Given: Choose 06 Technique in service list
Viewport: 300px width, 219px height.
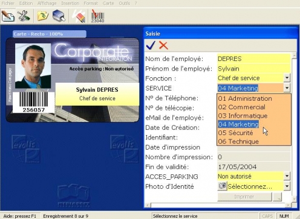Looking at the screenshot, I should point(254,141).
